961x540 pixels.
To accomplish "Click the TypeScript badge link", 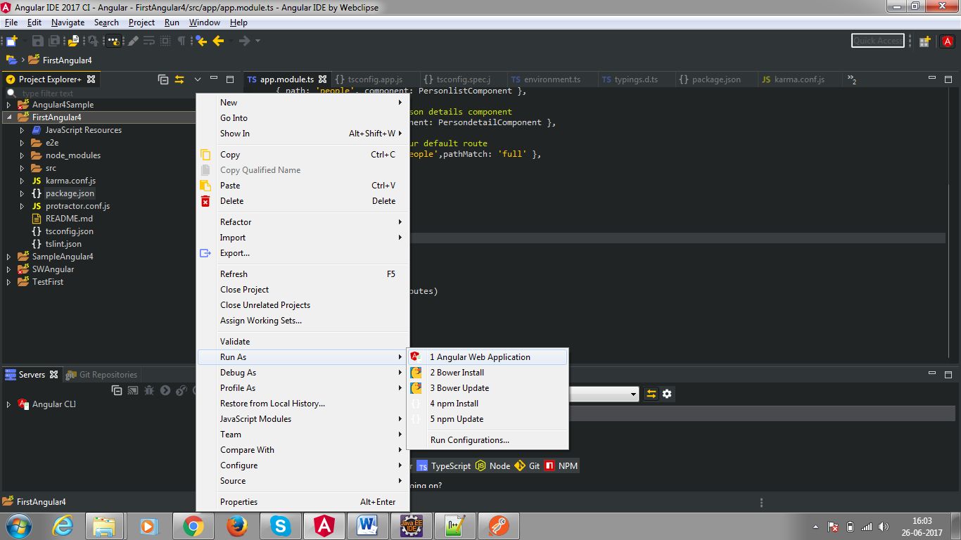I will pos(443,466).
